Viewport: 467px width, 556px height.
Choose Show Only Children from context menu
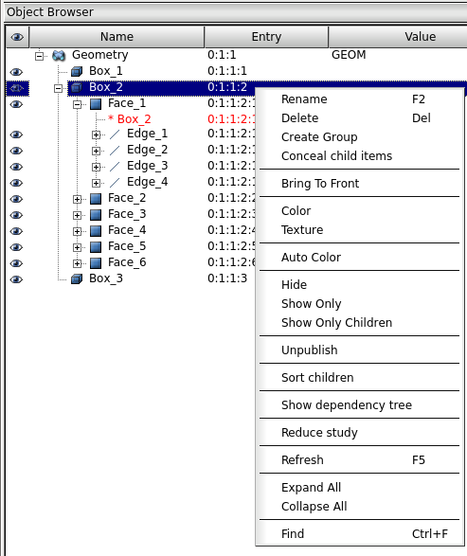tap(337, 323)
